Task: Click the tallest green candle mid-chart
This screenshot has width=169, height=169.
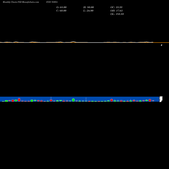Action: point(73,100)
